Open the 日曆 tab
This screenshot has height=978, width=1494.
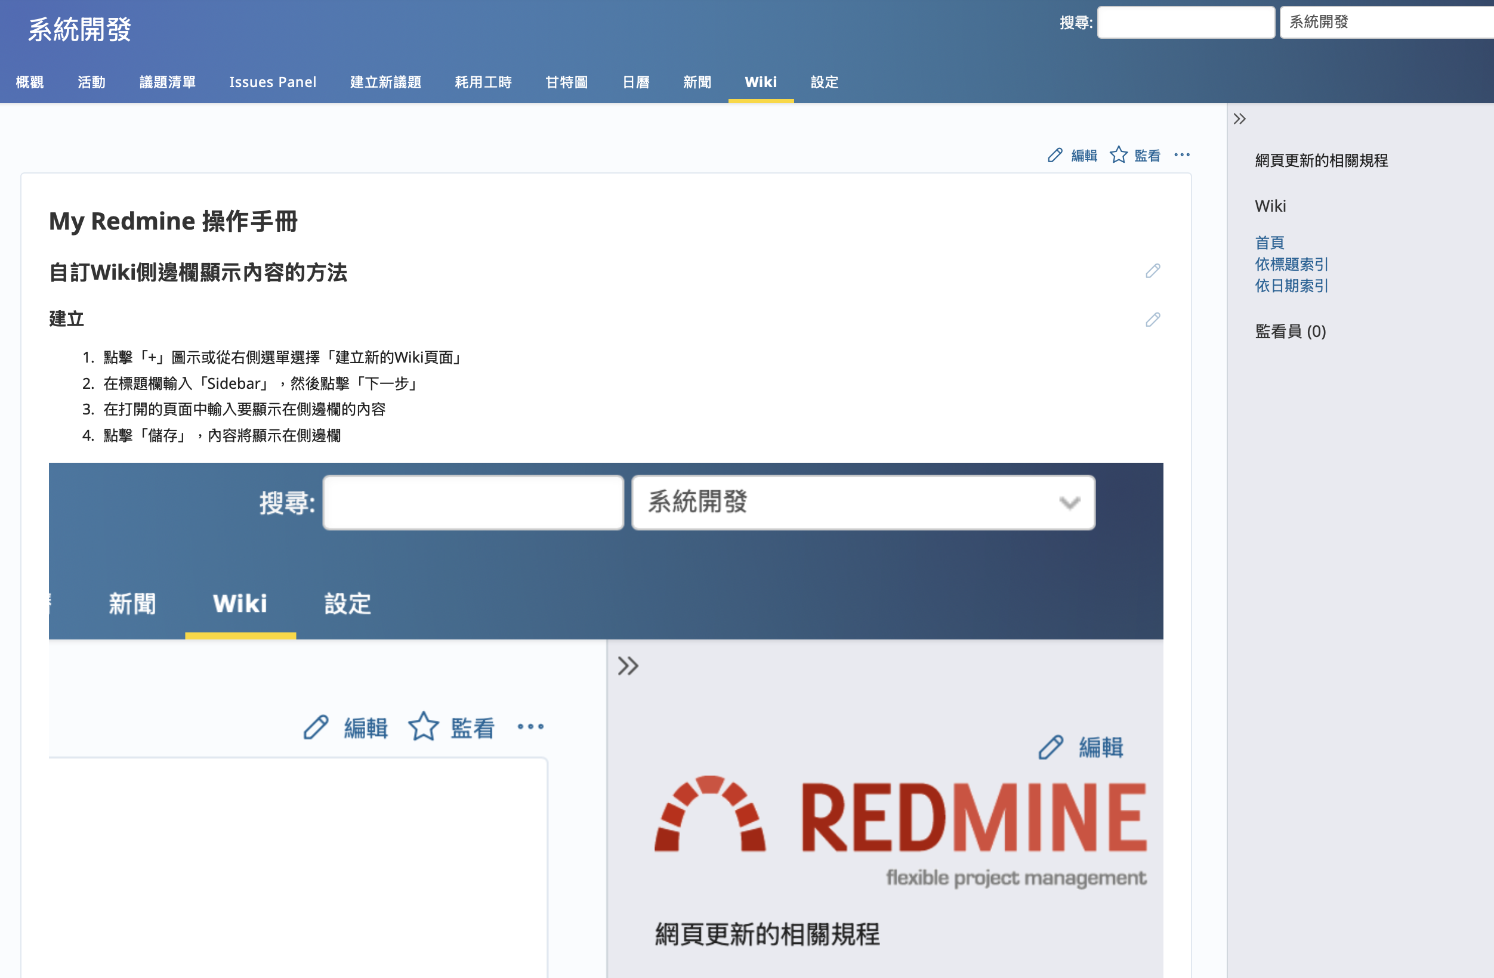(x=635, y=82)
